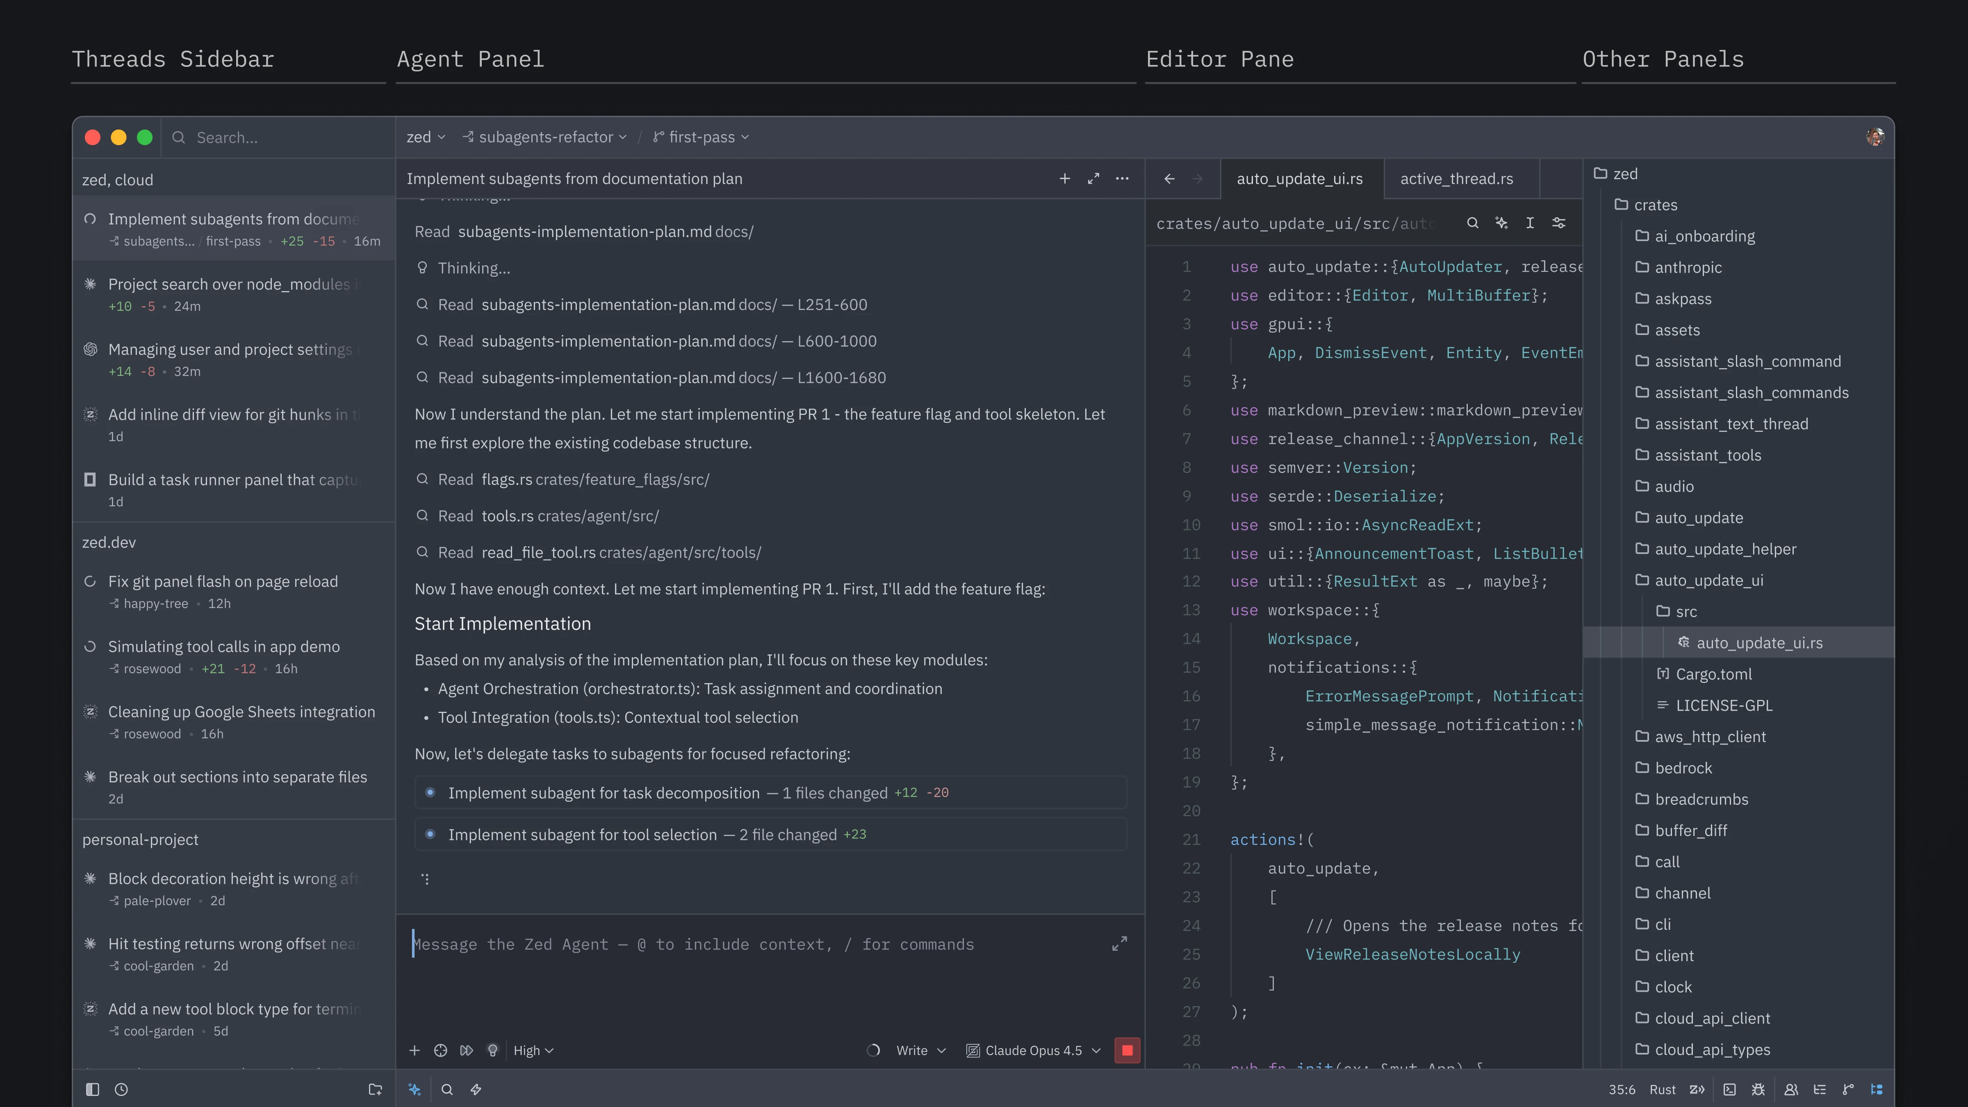Open the collaboration panel people icon
The image size is (1968, 1107).
(x=1791, y=1089)
